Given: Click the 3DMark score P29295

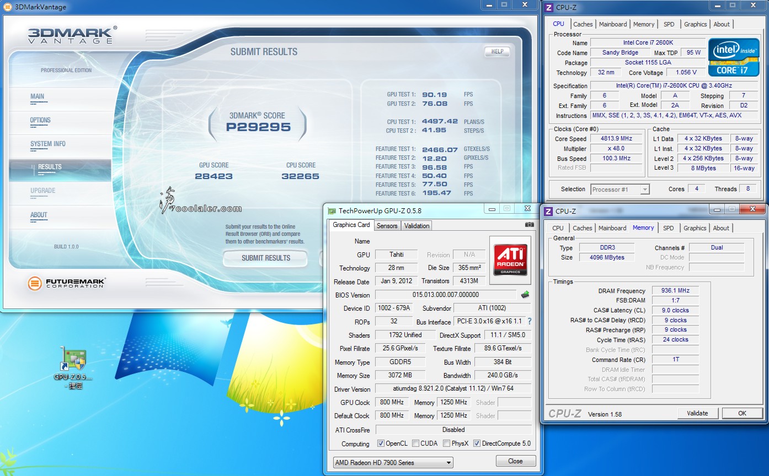Looking at the screenshot, I should coord(258,127).
